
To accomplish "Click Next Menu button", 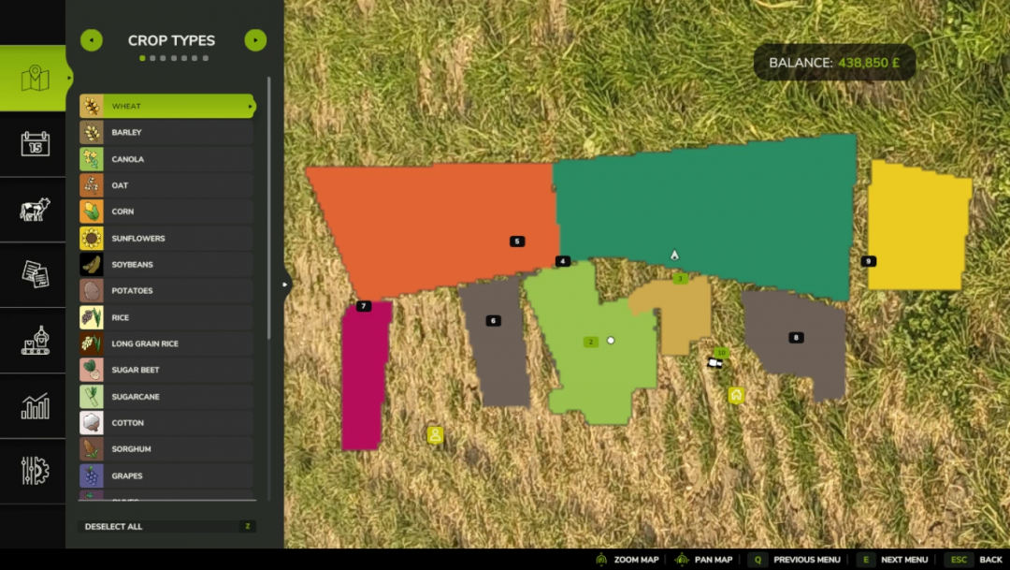I will [894, 560].
